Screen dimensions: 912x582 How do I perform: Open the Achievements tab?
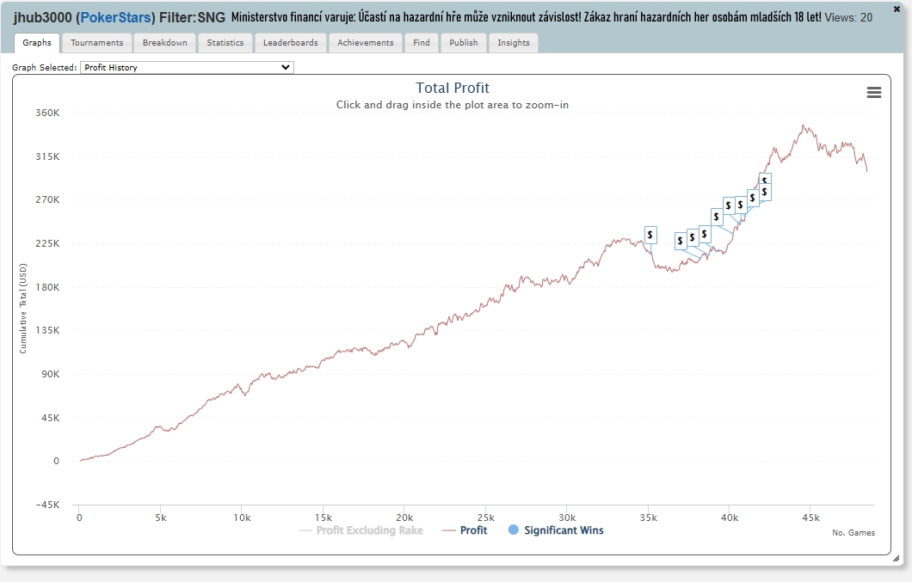coord(366,42)
